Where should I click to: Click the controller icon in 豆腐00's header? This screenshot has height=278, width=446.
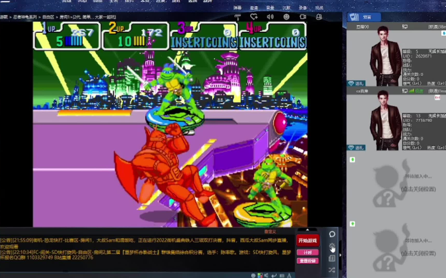[x=405, y=27]
